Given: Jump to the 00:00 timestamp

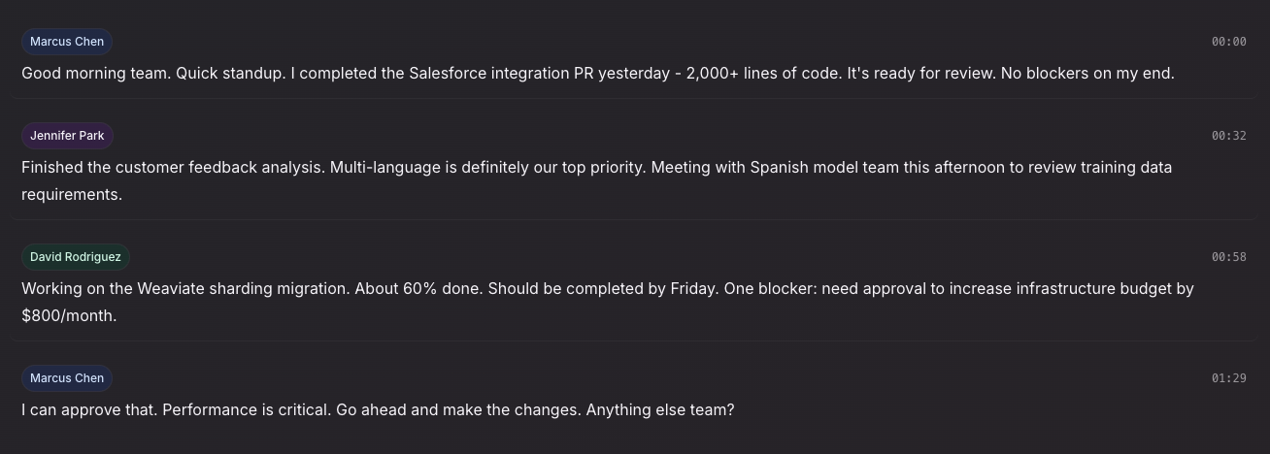Looking at the screenshot, I should click(x=1228, y=42).
